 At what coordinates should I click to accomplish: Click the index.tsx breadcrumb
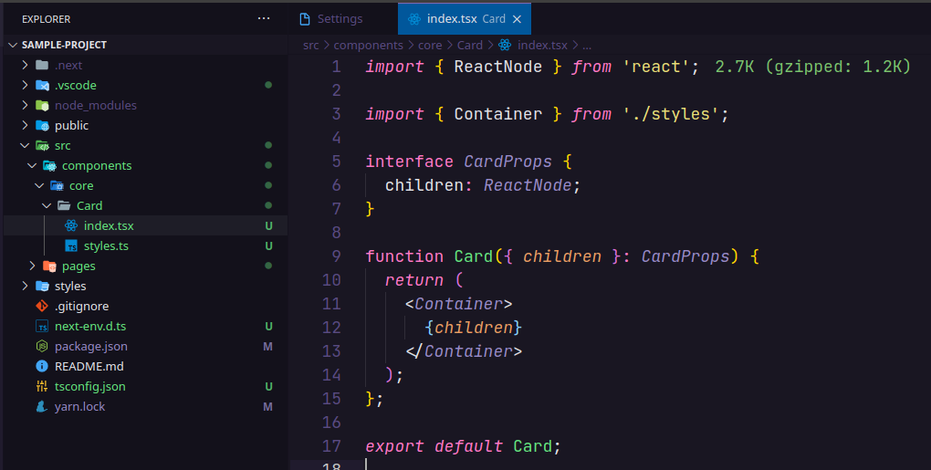coord(542,45)
